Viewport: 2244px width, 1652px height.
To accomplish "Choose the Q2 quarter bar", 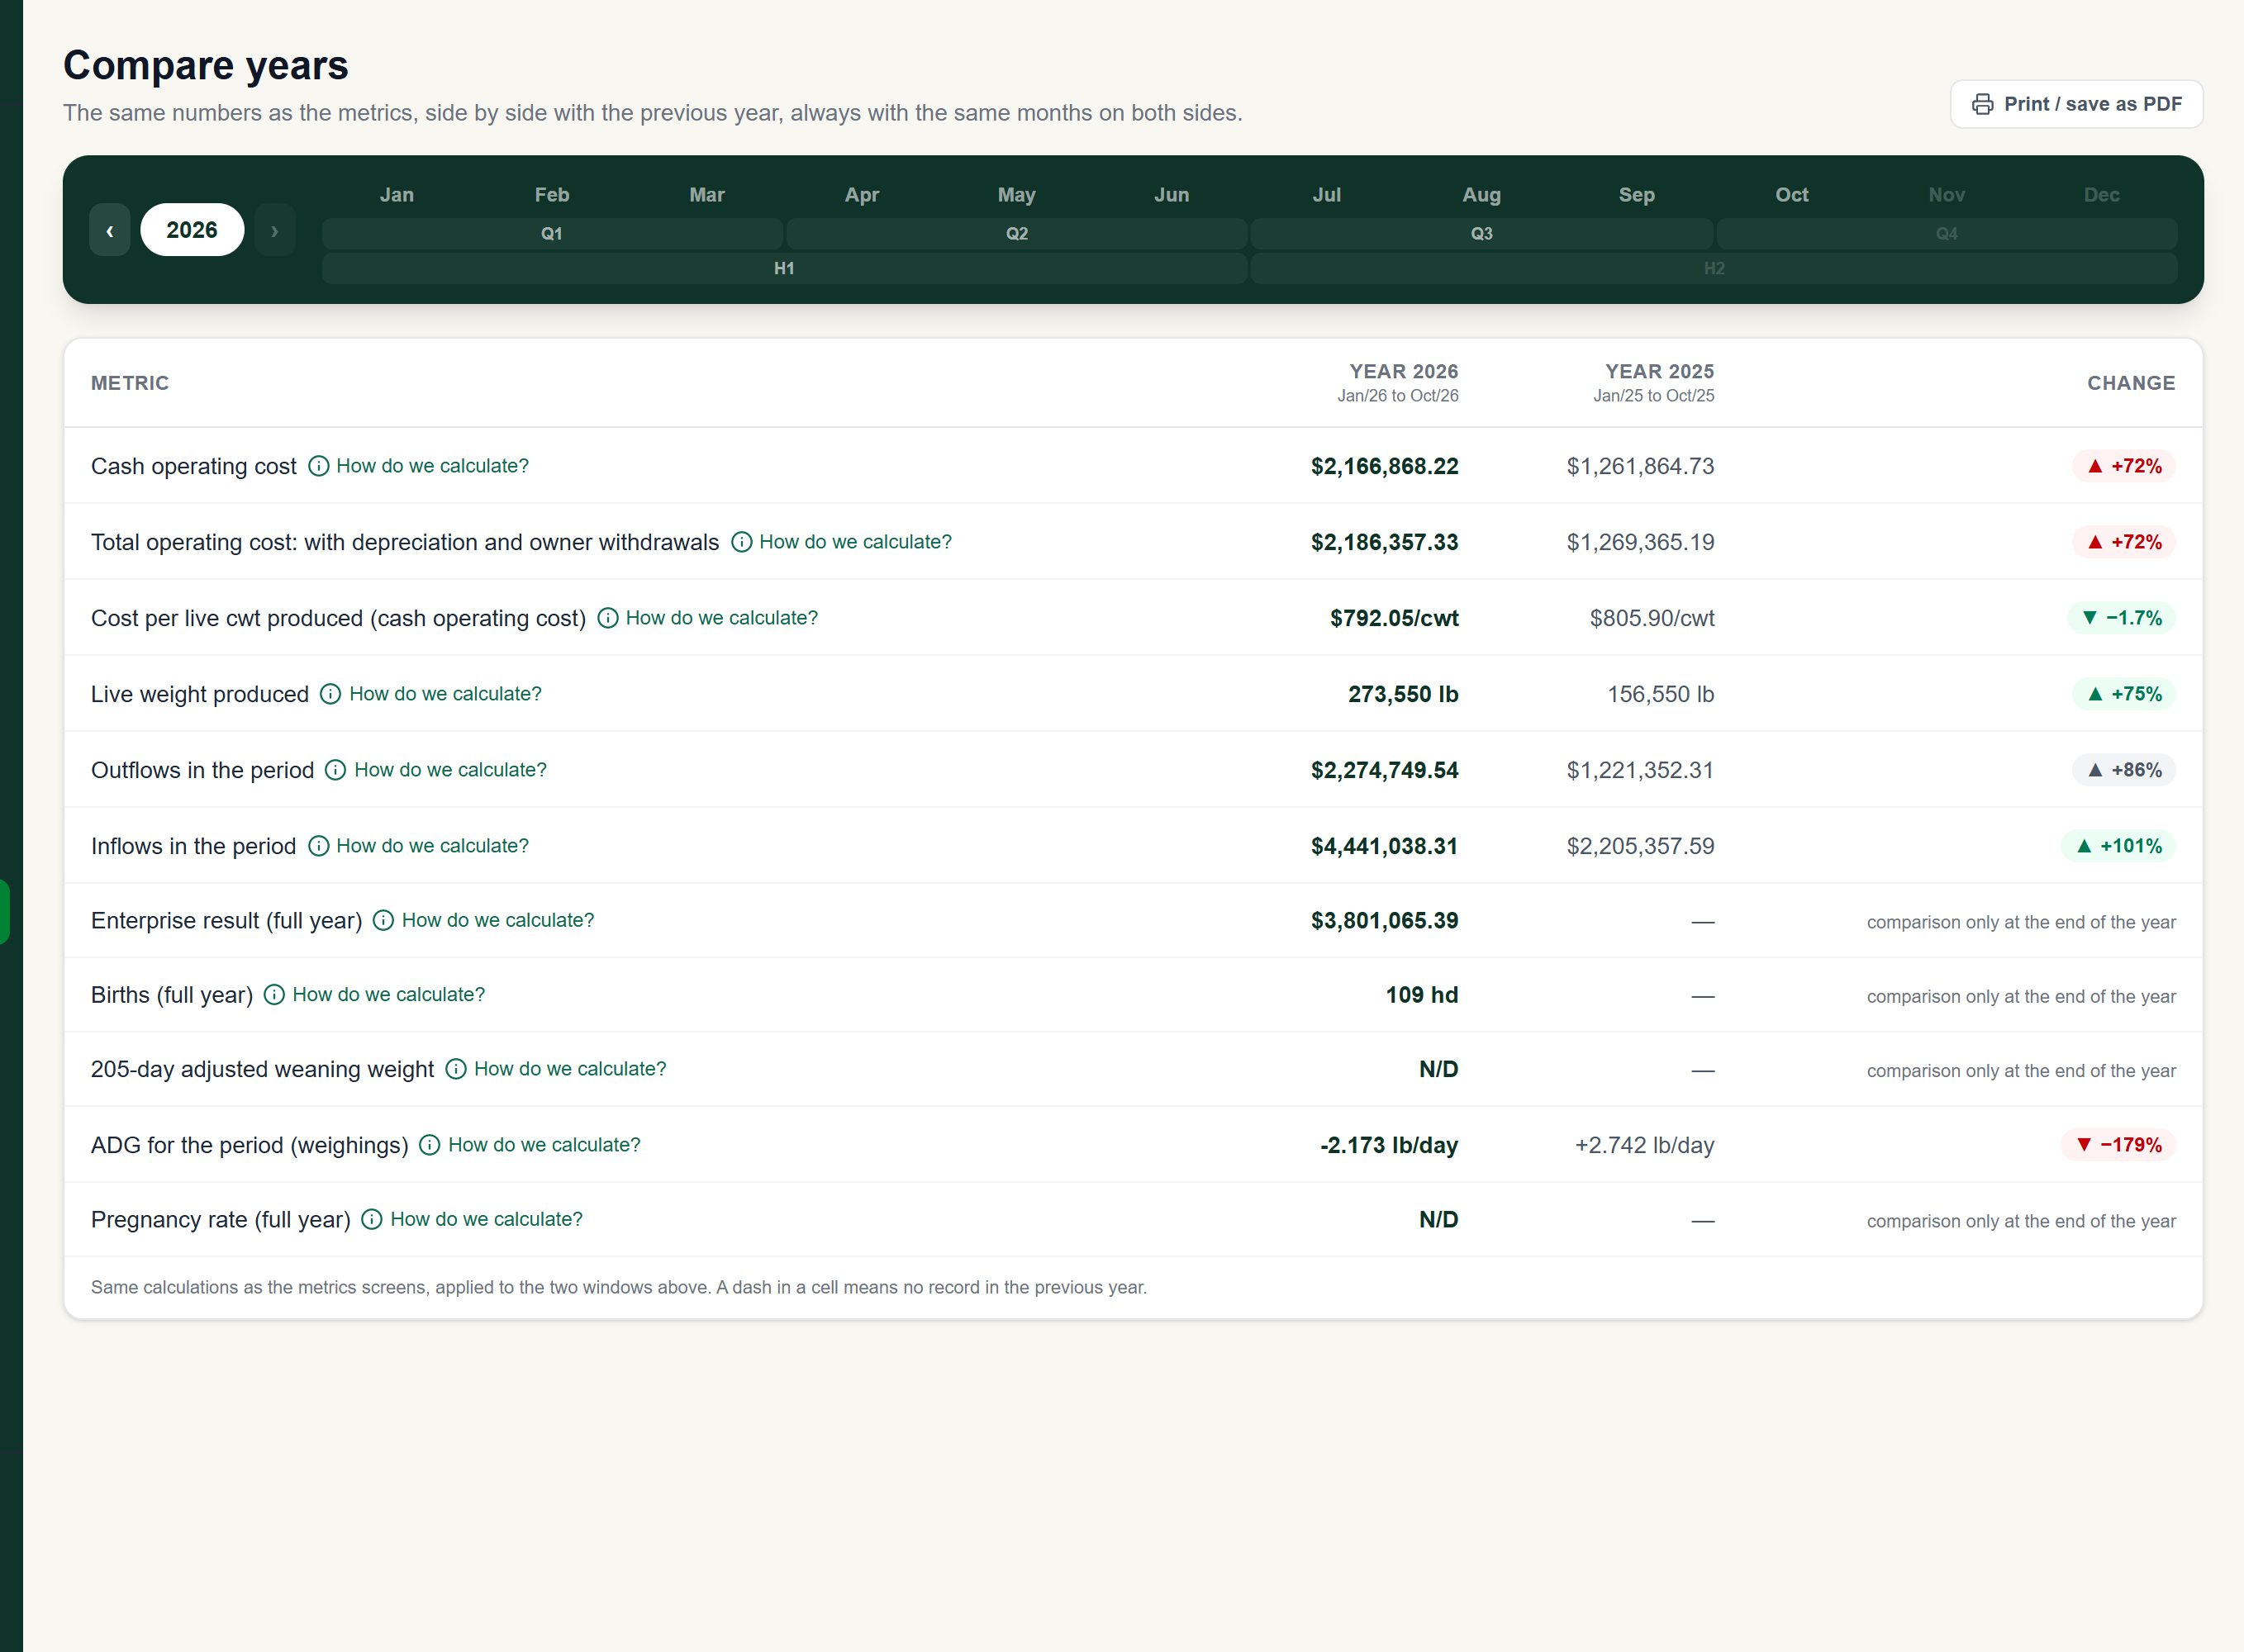I will coord(1017,234).
